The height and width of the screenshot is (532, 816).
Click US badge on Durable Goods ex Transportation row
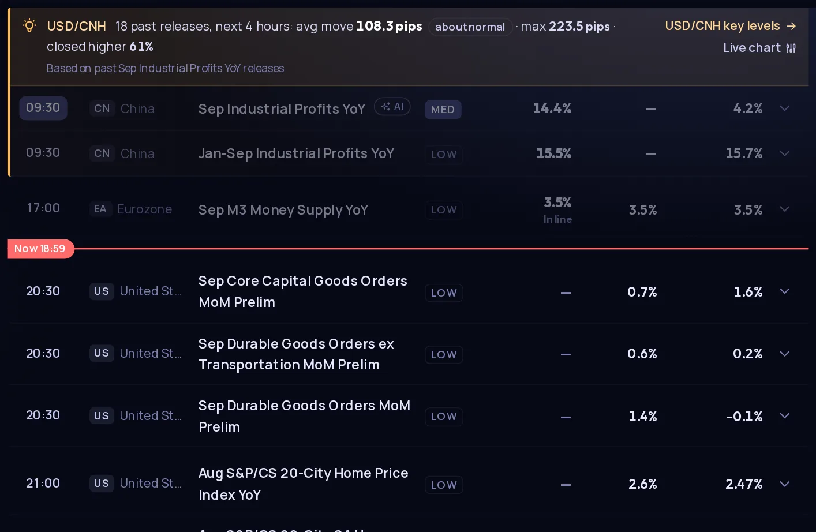tap(102, 353)
